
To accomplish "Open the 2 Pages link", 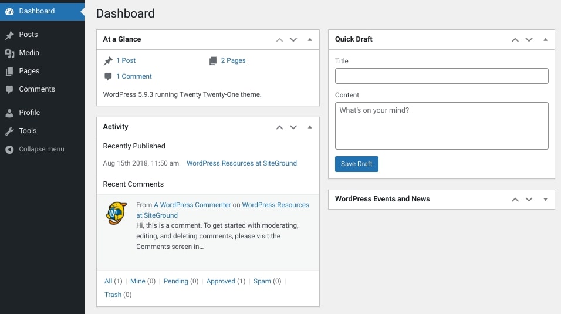I will [x=233, y=60].
